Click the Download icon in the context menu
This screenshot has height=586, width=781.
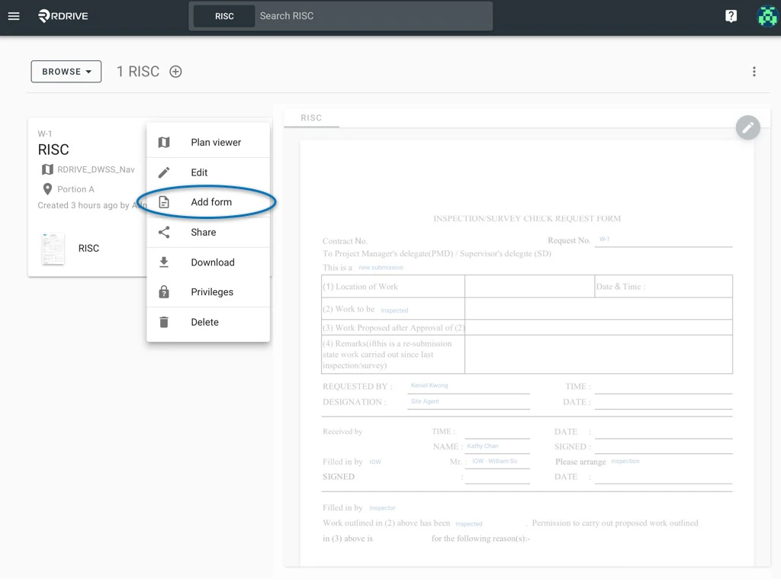click(163, 262)
